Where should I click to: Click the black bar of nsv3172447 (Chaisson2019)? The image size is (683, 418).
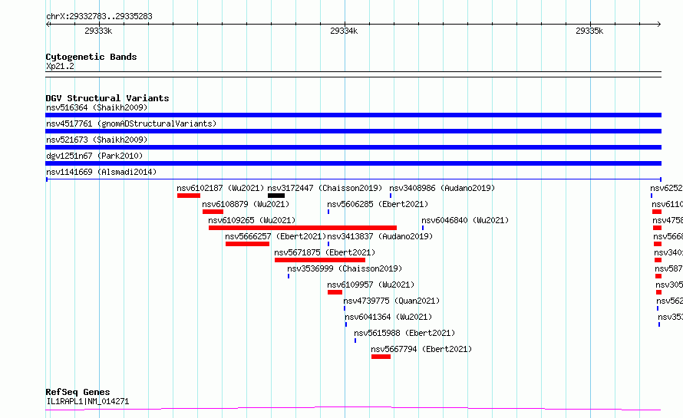[276, 196]
